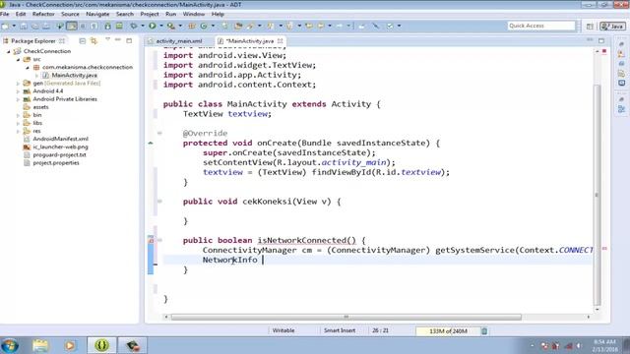Screen dimensions: 630x354
Task: Collapse the src folder node
Action: click(18, 59)
